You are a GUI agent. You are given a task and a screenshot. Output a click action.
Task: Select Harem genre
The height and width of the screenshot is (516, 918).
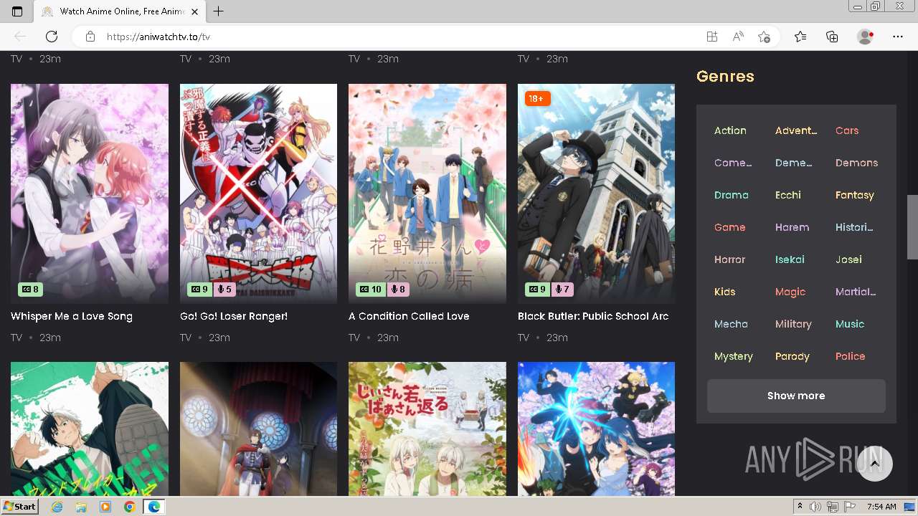pos(792,227)
